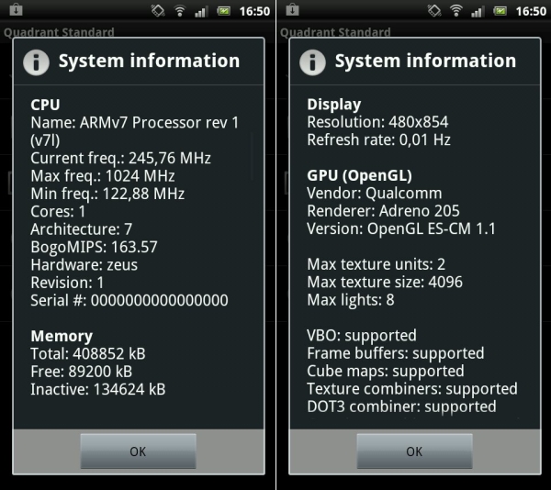Tap the signal strength bars on right screen
The image size is (551, 490).
(x=477, y=11)
